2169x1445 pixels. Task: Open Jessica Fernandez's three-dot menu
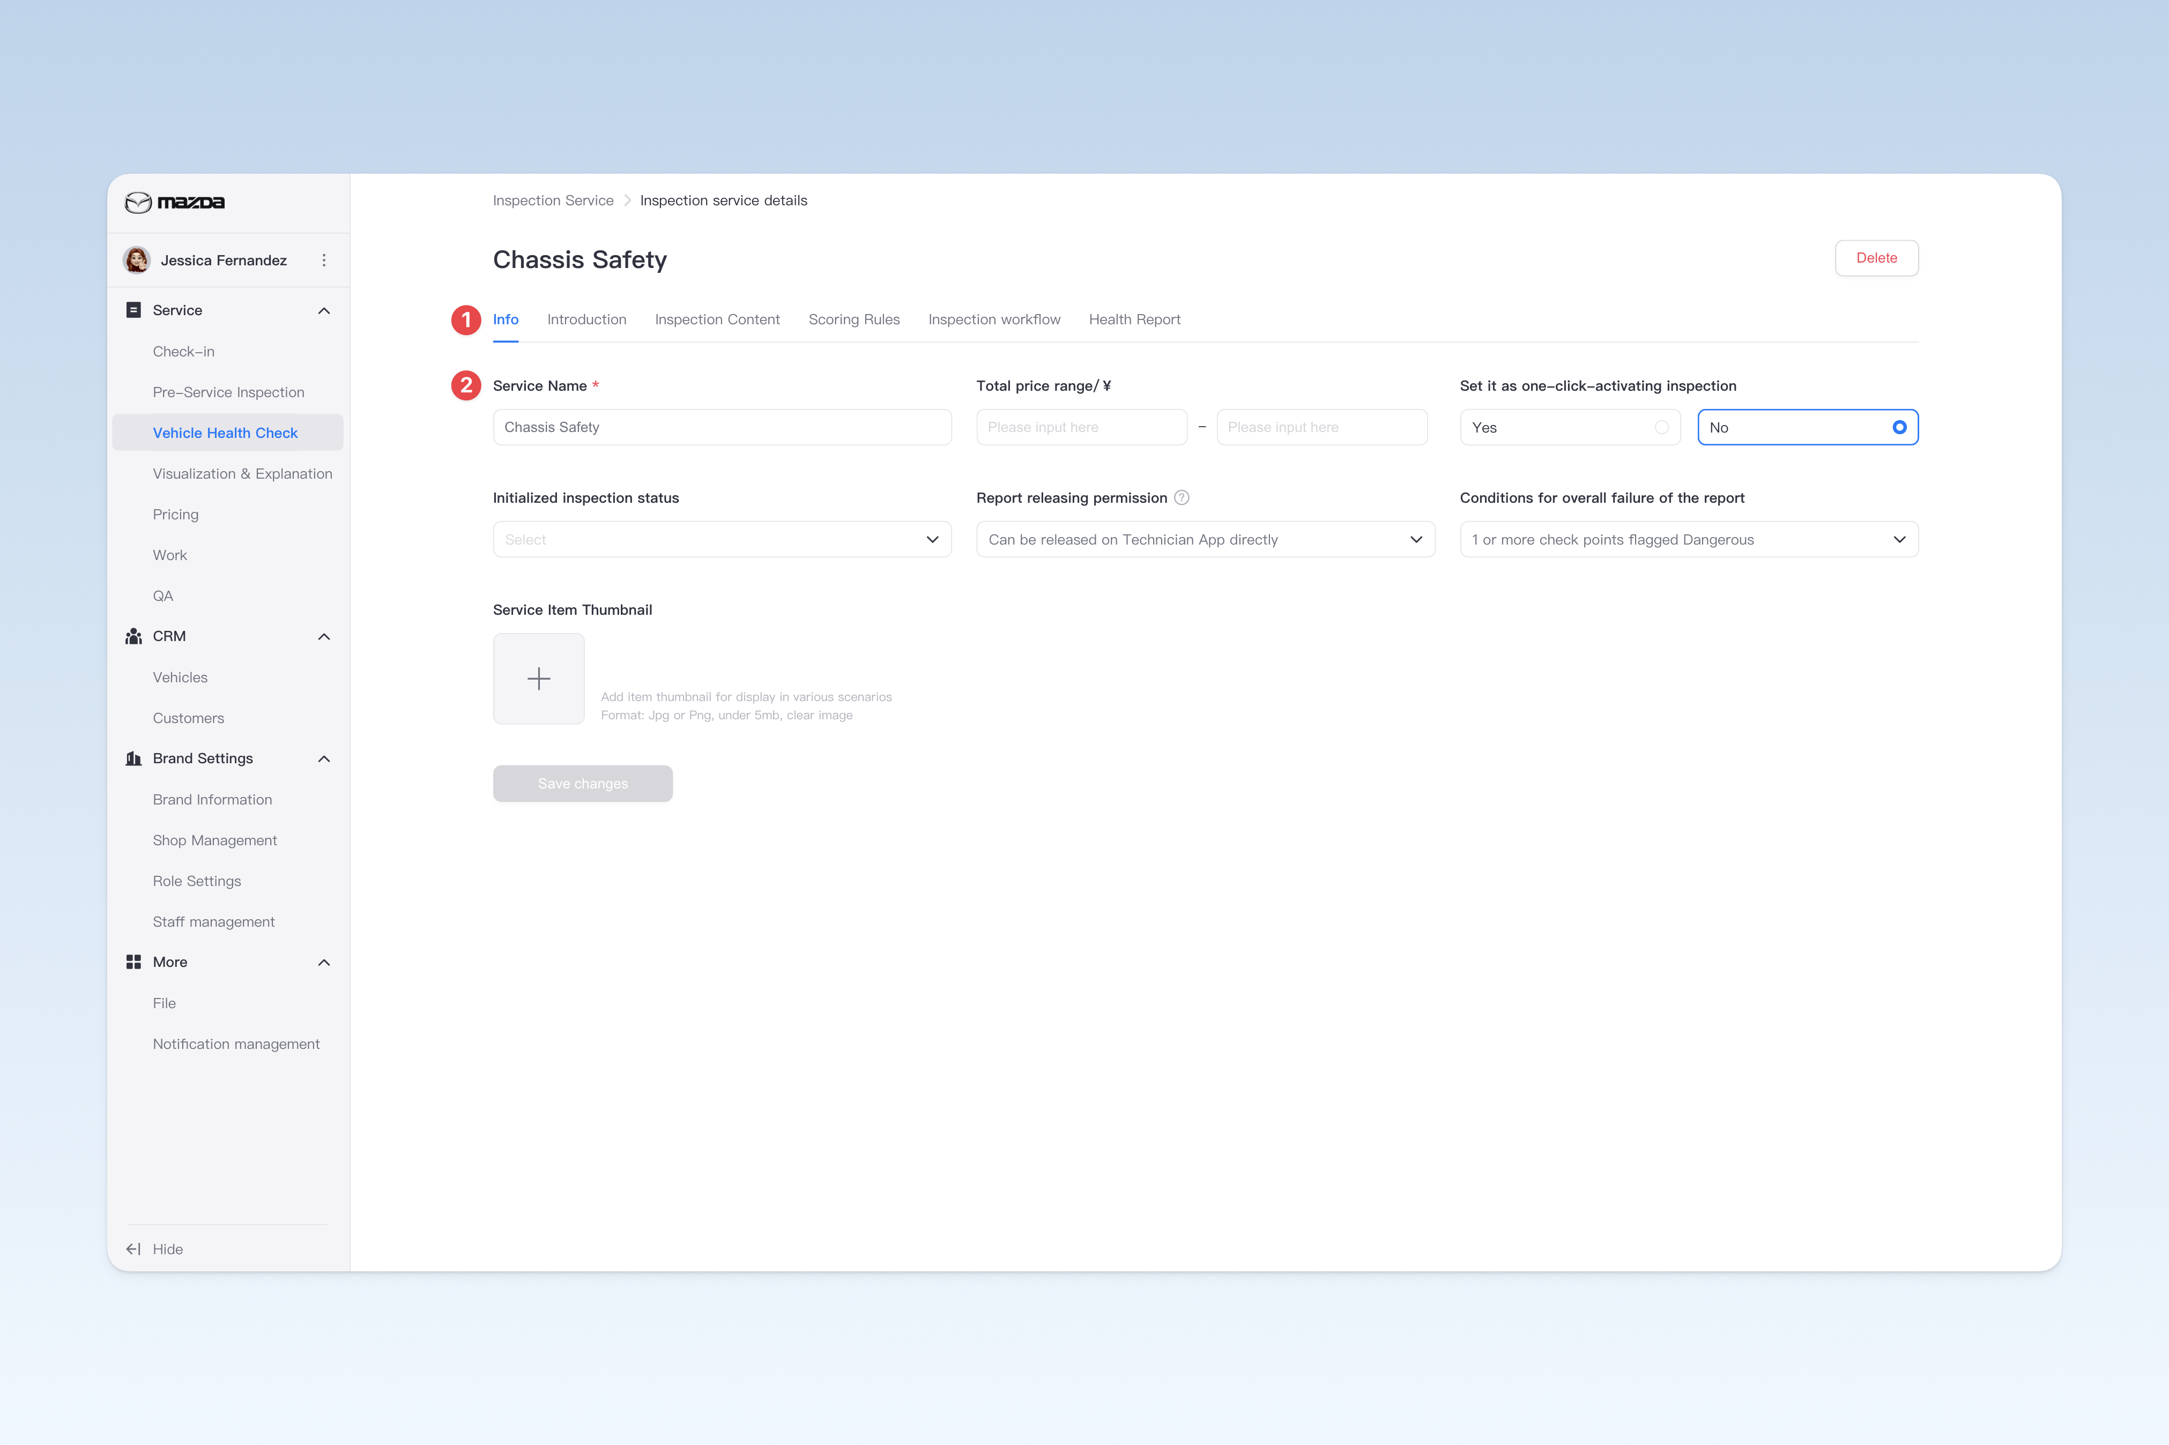coord(324,260)
